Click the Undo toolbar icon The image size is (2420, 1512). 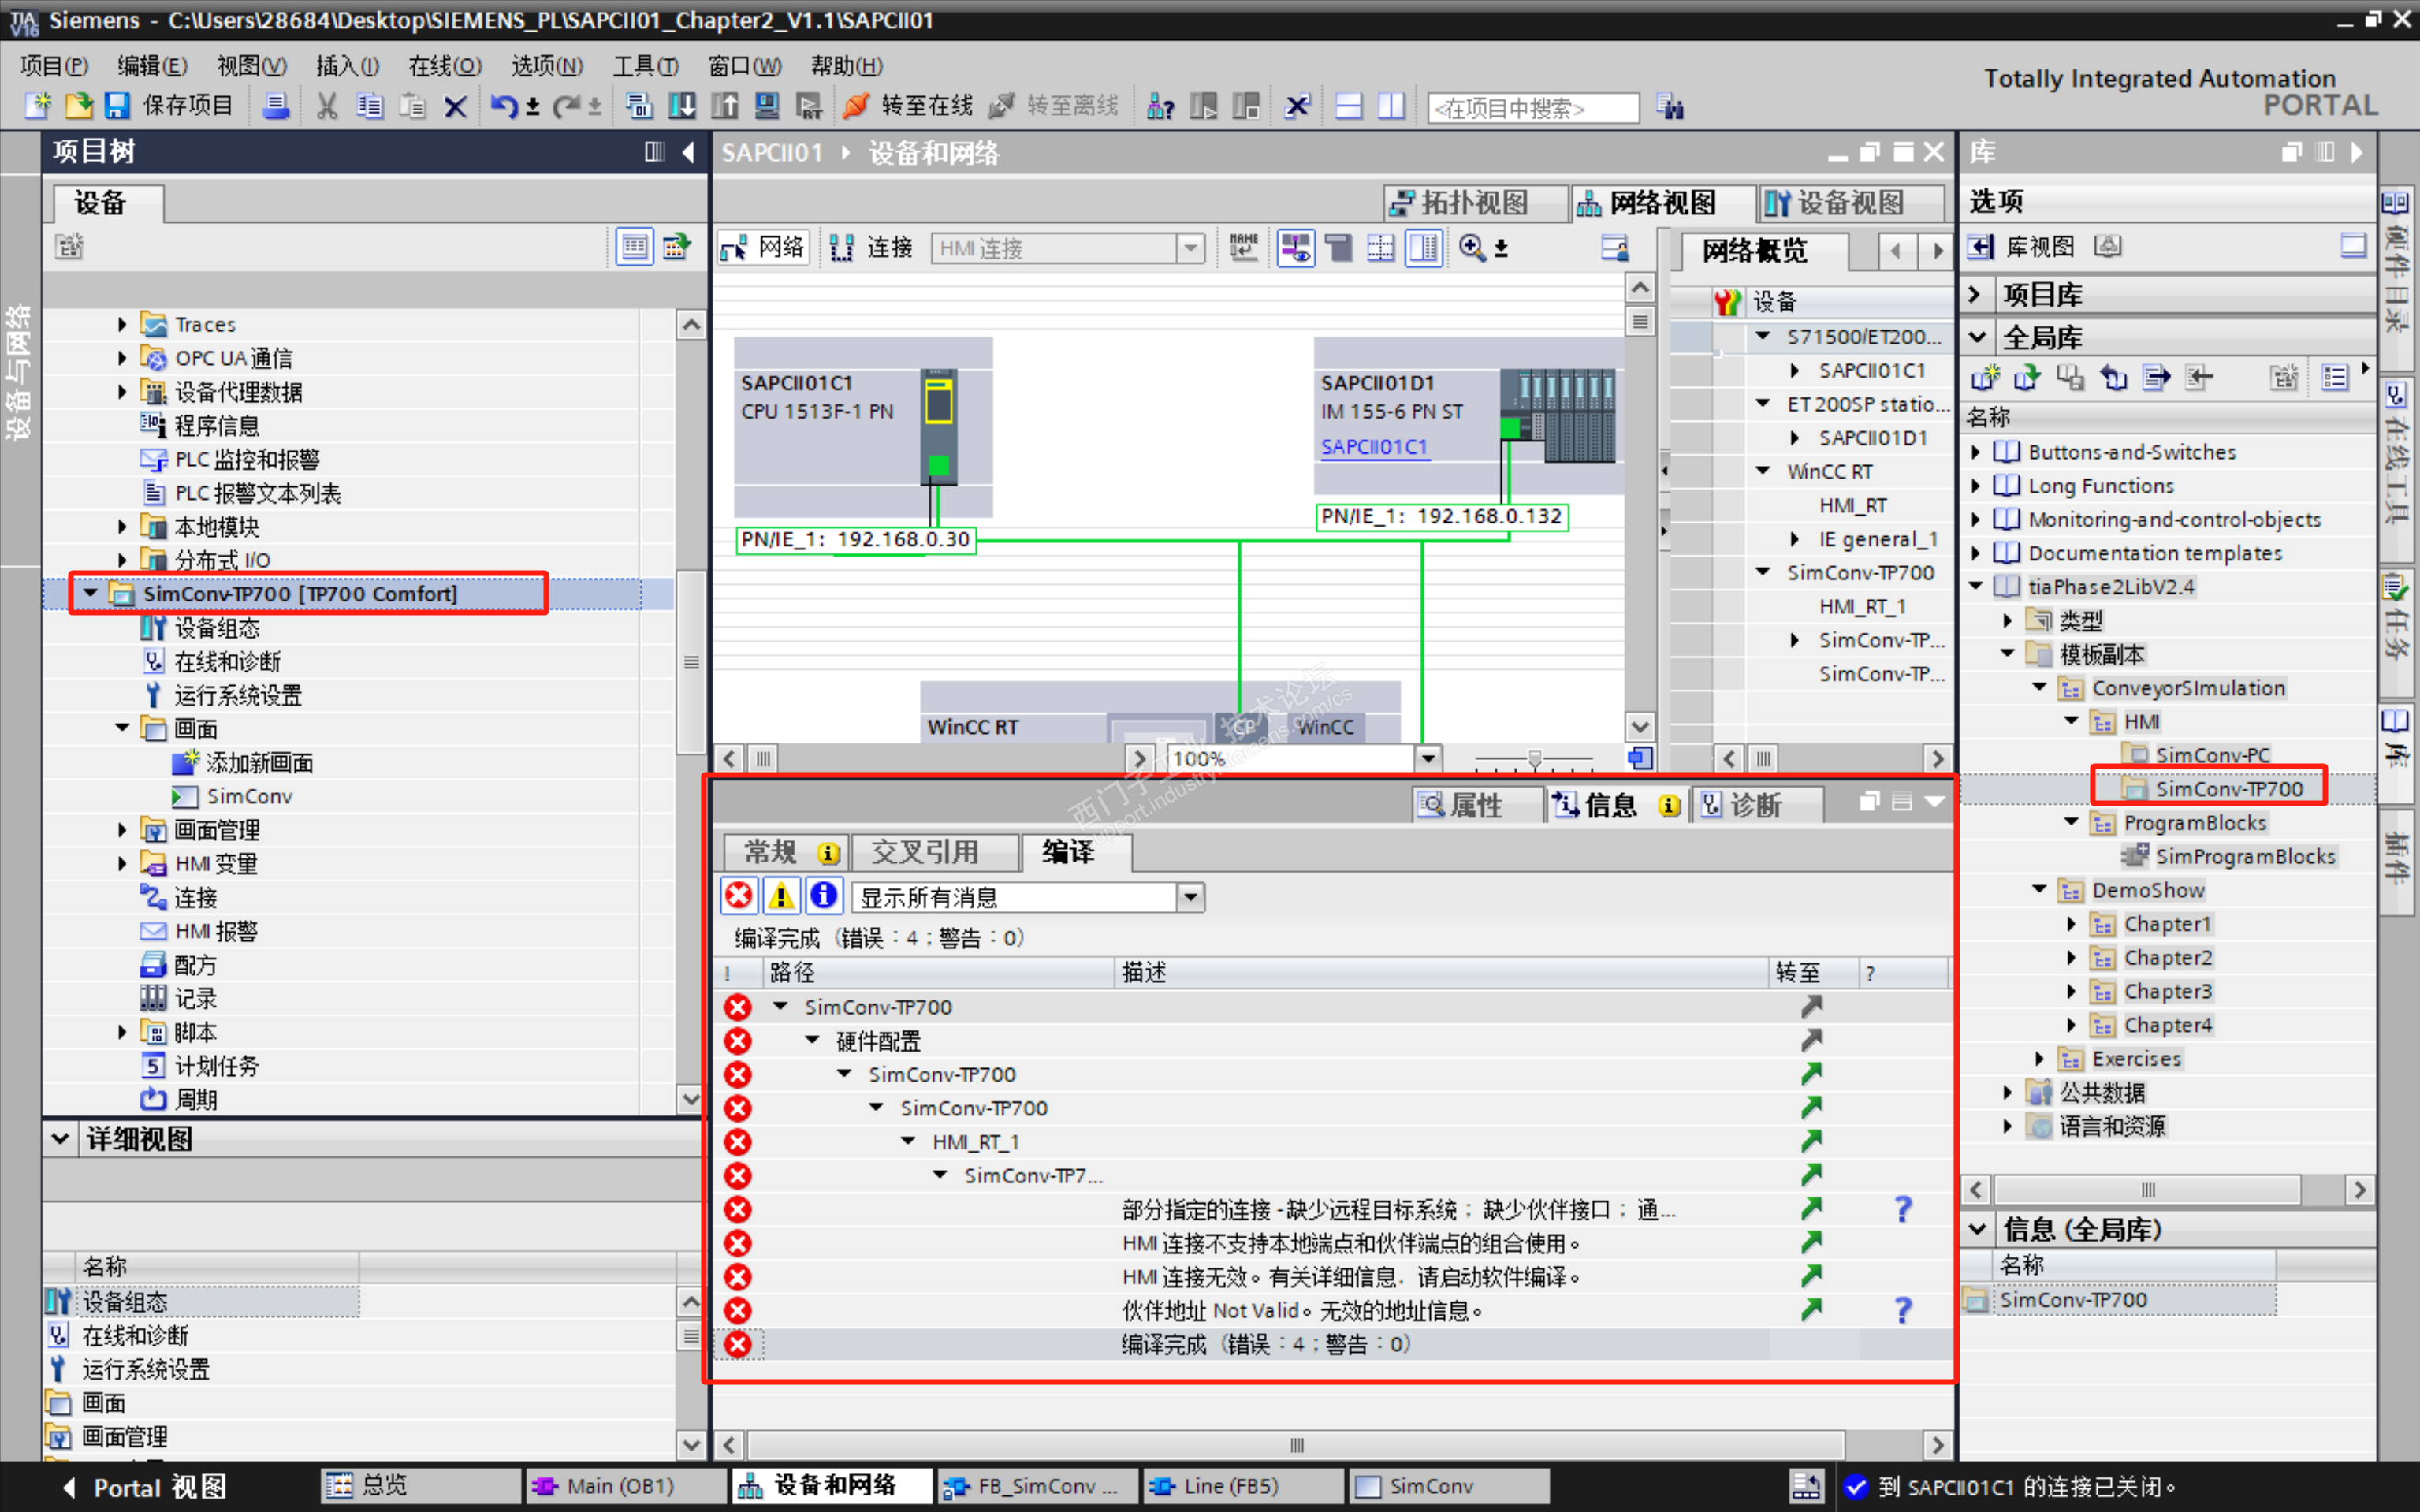click(504, 106)
